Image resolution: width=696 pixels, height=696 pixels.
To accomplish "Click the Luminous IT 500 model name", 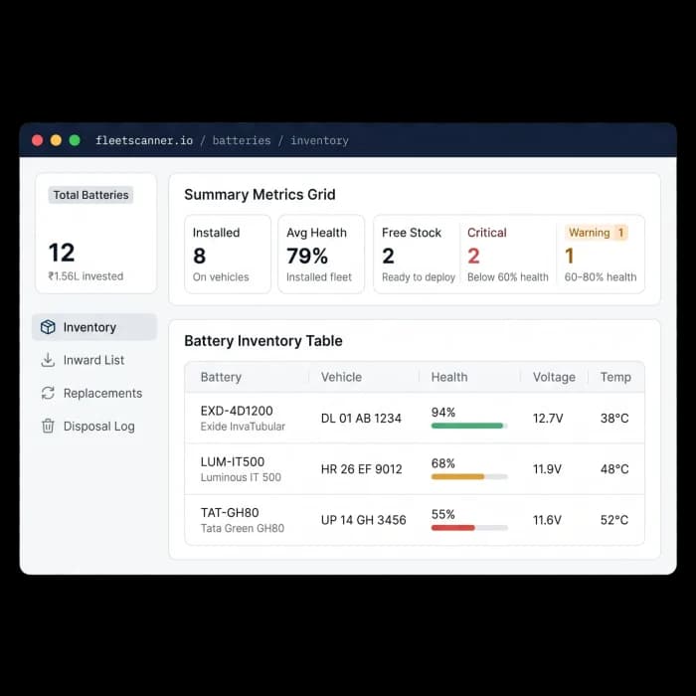I will (241, 477).
